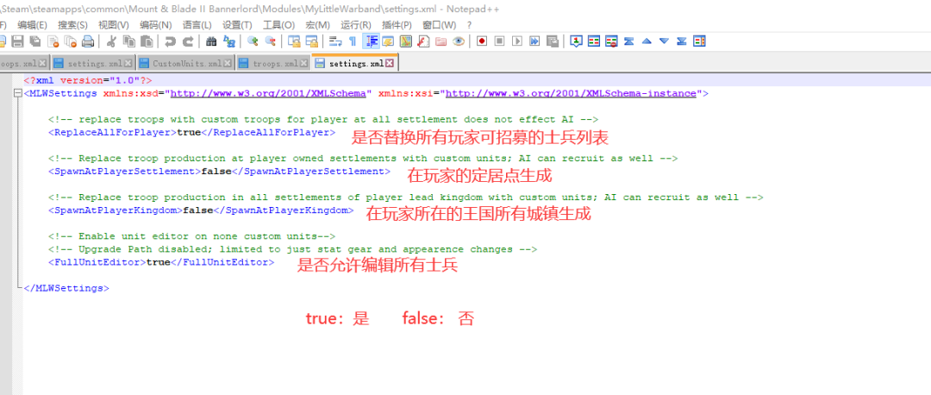Click the Paste toolbar icon
The width and height of the screenshot is (931, 395).
[146, 41]
